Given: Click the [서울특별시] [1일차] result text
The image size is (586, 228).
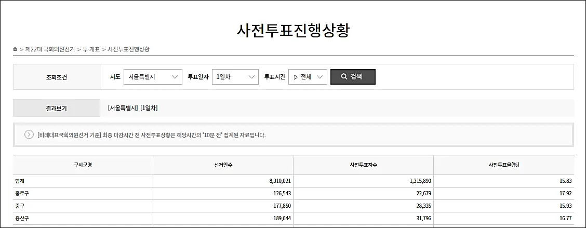Looking at the screenshot, I should click(x=132, y=108).
